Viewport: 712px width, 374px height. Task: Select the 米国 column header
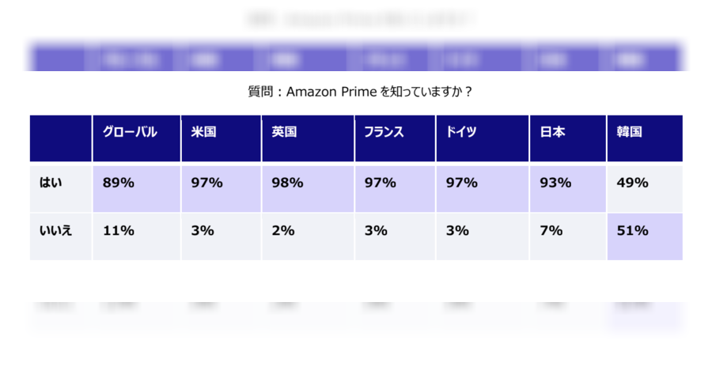pos(222,138)
